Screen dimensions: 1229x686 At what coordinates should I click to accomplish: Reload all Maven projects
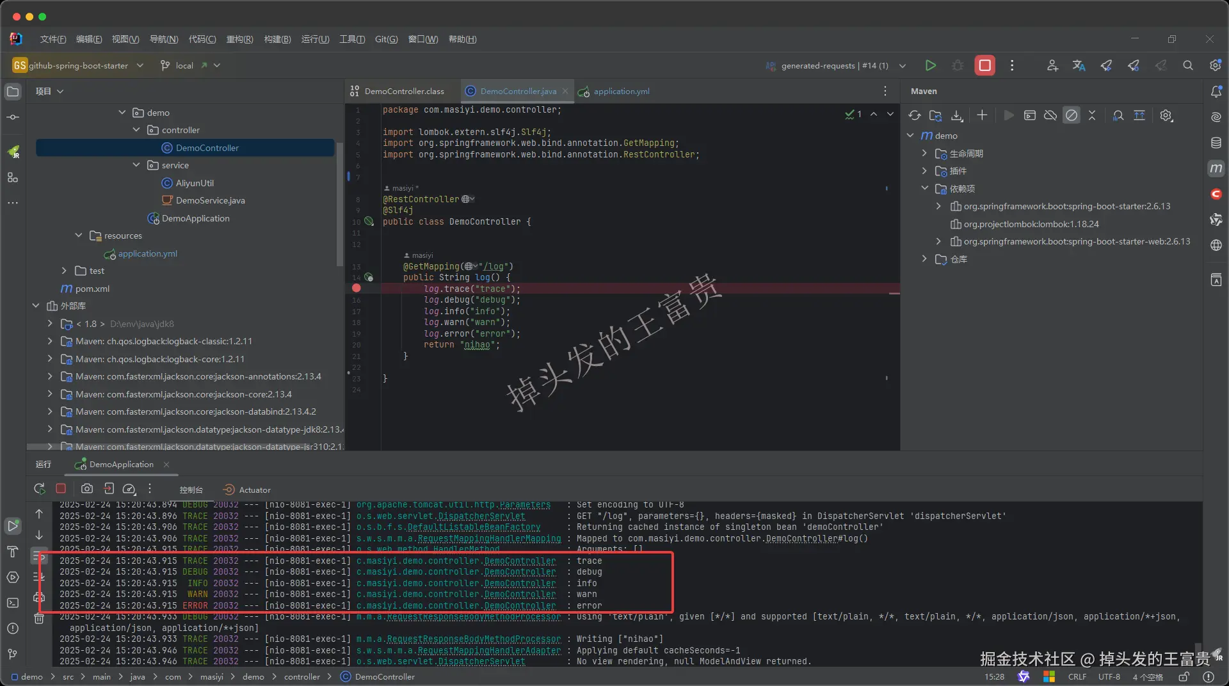click(x=915, y=116)
